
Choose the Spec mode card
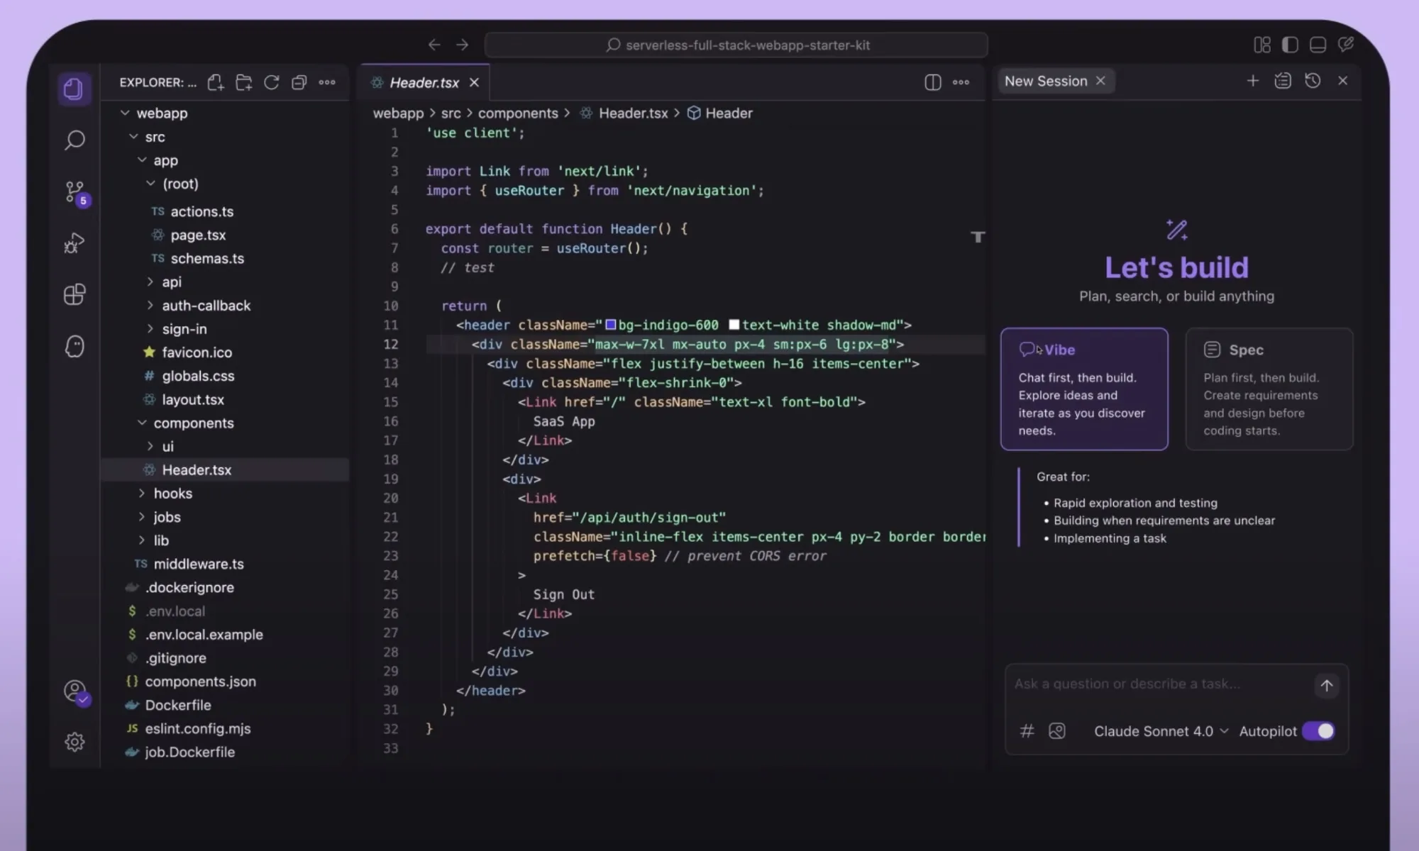coord(1269,389)
